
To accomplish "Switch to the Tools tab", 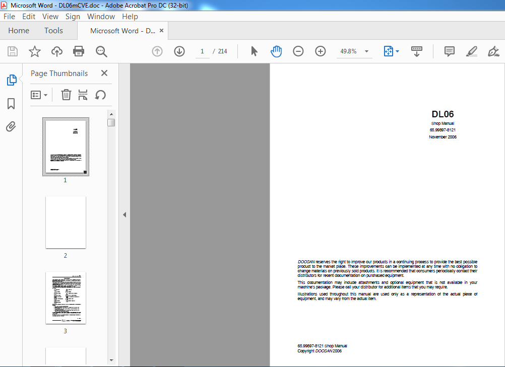I will click(x=53, y=31).
